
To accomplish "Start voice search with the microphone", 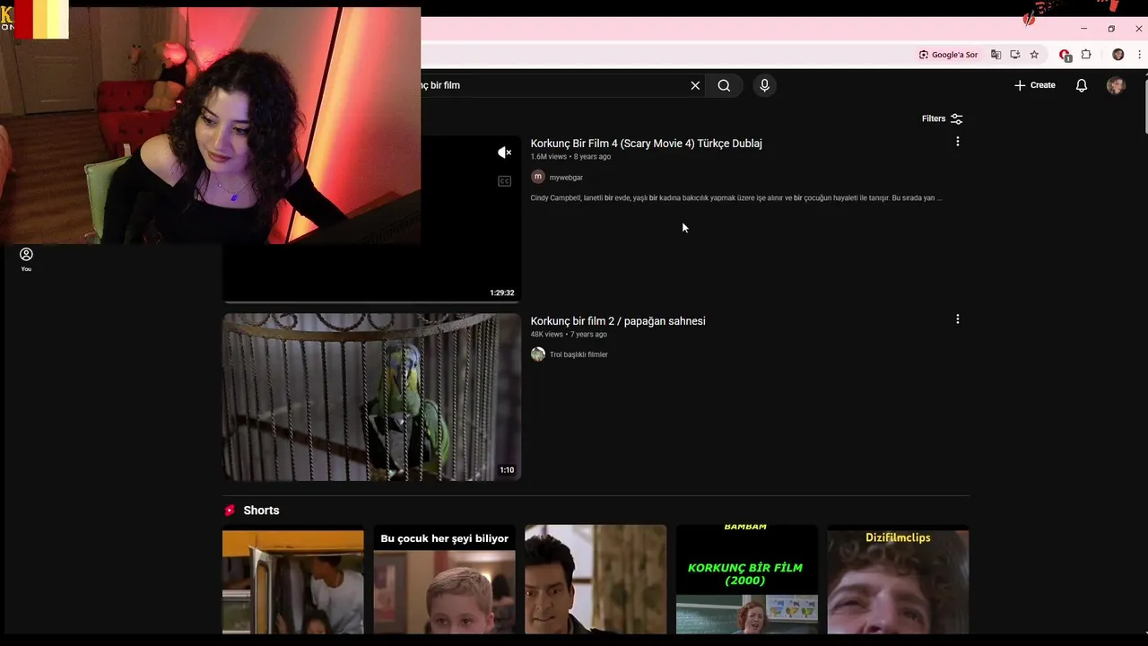I will 764,85.
